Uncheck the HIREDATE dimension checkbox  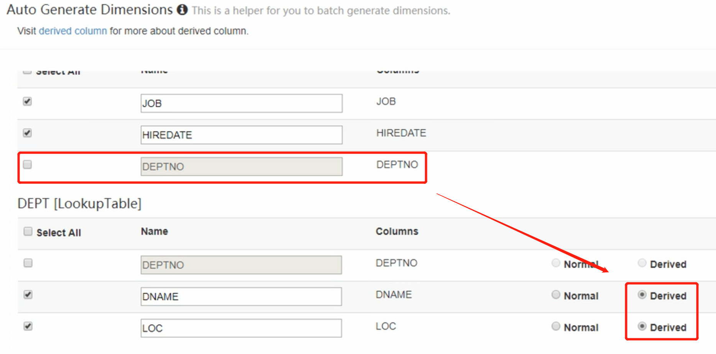point(27,133)
